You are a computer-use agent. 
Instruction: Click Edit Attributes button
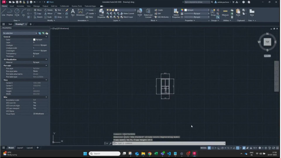pos(162,17)
